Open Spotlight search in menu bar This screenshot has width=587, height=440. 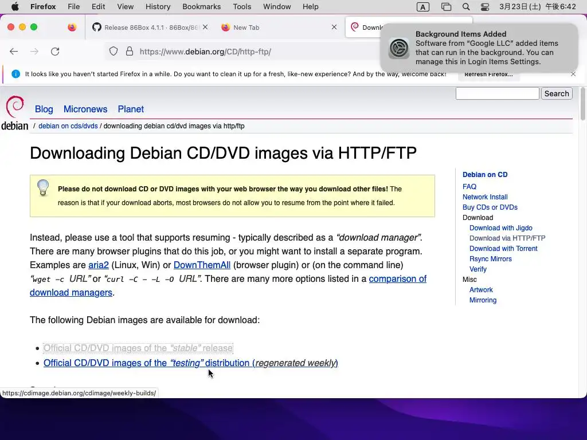(x=466, y=7)
